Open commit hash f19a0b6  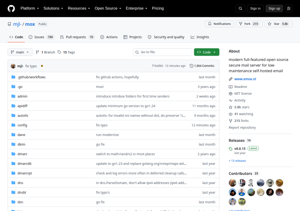[157, 66]
